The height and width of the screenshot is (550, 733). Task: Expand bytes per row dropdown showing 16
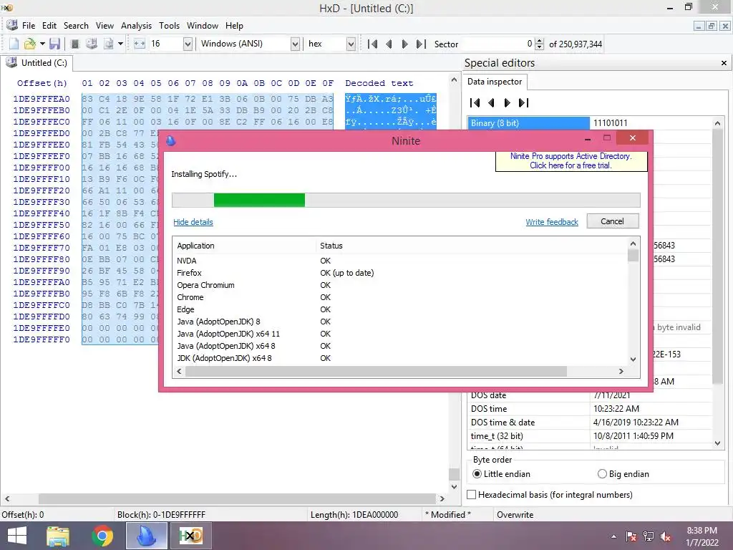(188, 44)
